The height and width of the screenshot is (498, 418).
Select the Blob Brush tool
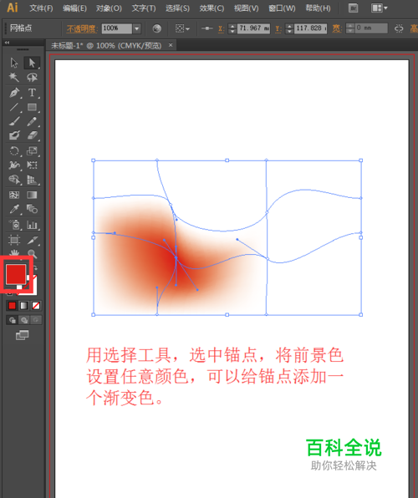click(14, 135)
